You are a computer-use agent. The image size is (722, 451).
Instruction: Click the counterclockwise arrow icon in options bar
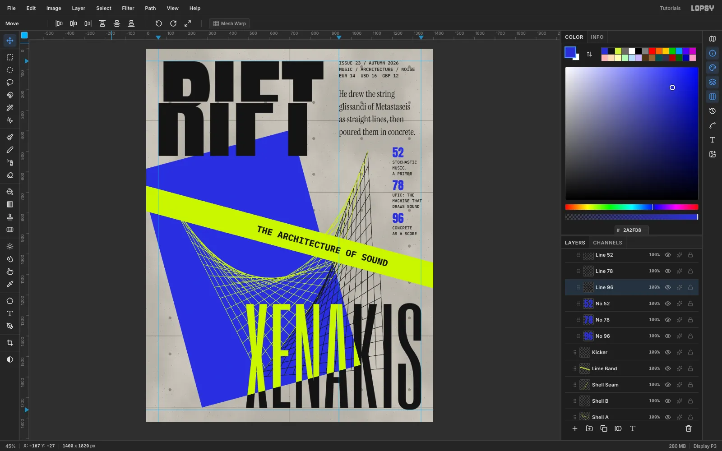[x=159, y=23]
